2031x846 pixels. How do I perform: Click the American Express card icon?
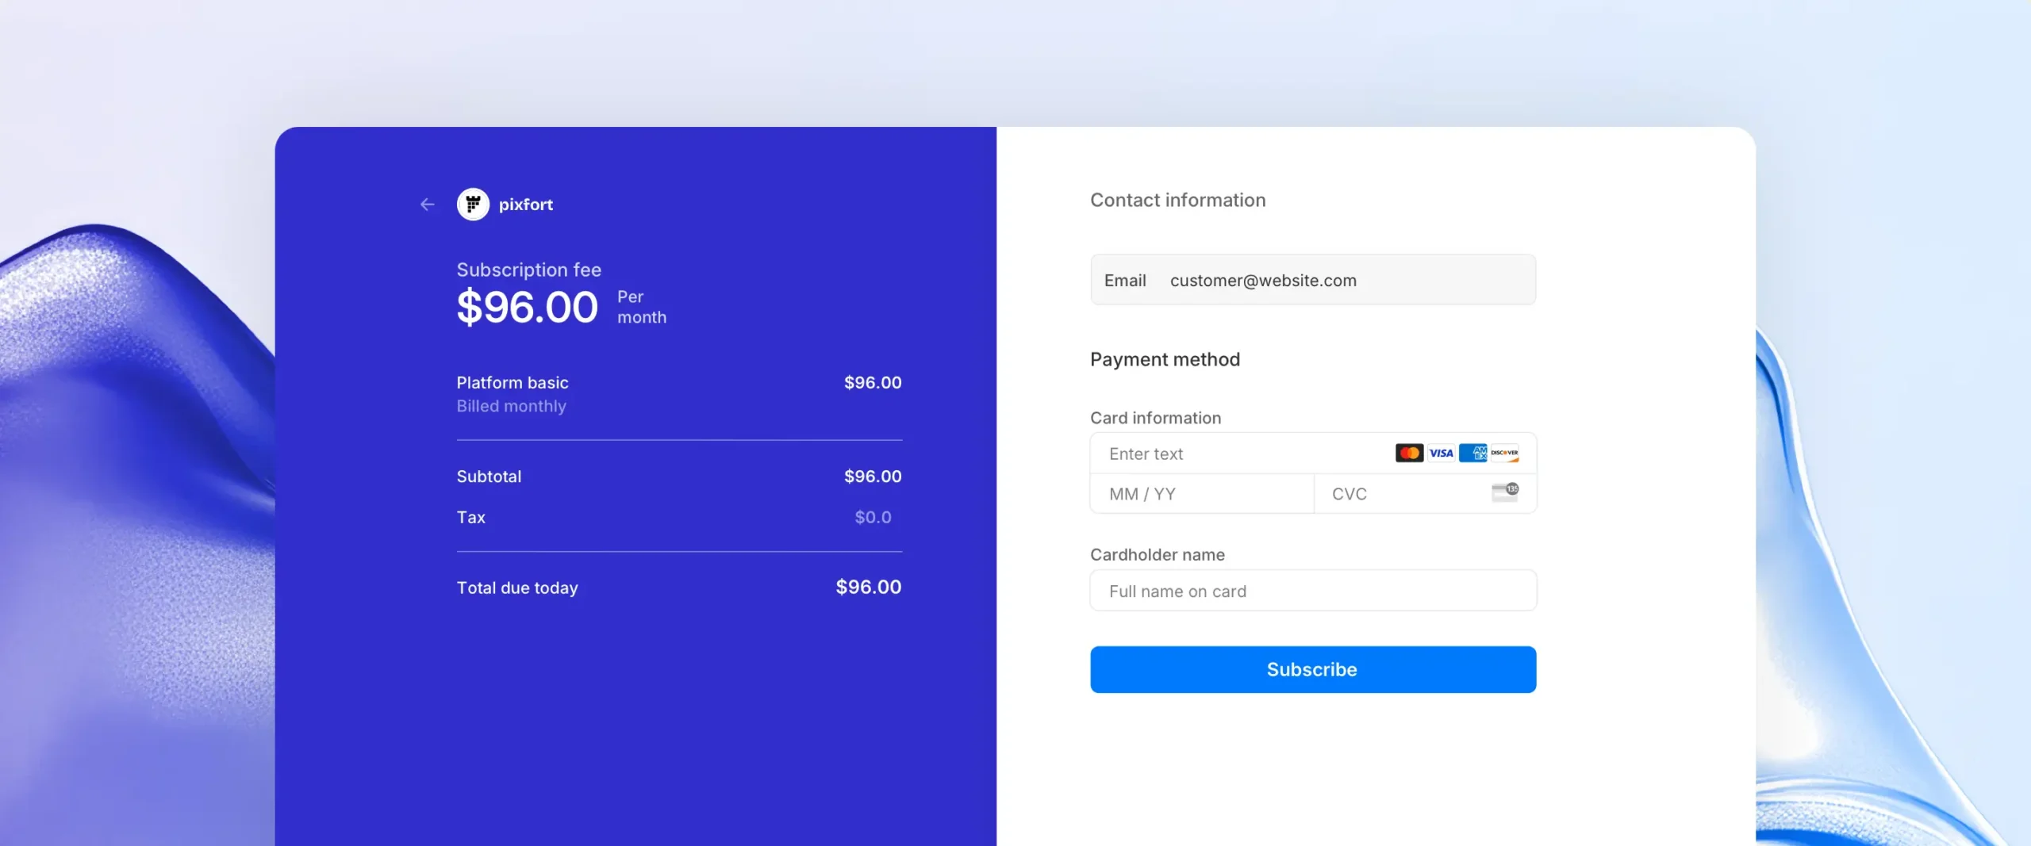1473,453
